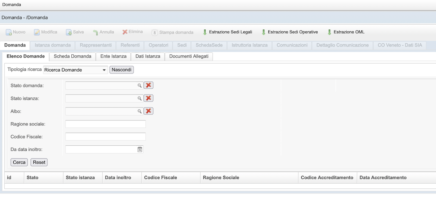The image size is (436, 202).
Task: Open Albo lookup magnifier
Action: coord(139,111)
